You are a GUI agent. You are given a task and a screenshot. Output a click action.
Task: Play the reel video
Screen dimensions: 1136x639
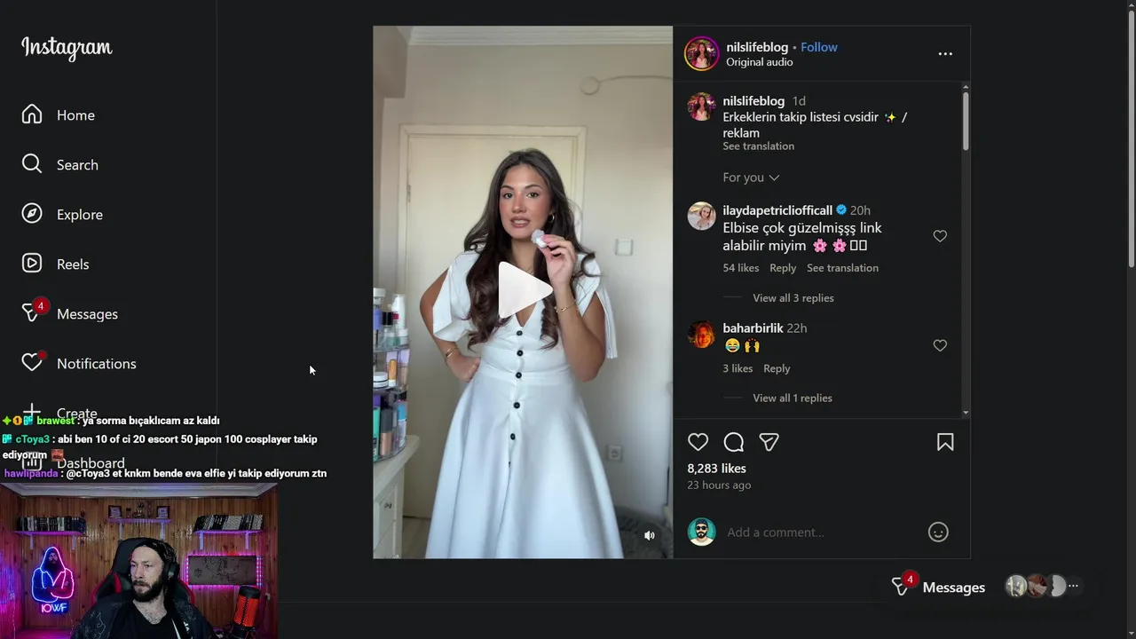click(x=523, y=290)
